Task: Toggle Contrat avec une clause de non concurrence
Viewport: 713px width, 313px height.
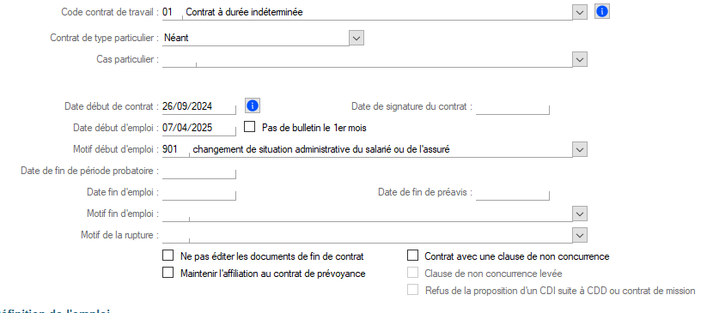Action: 412,256
